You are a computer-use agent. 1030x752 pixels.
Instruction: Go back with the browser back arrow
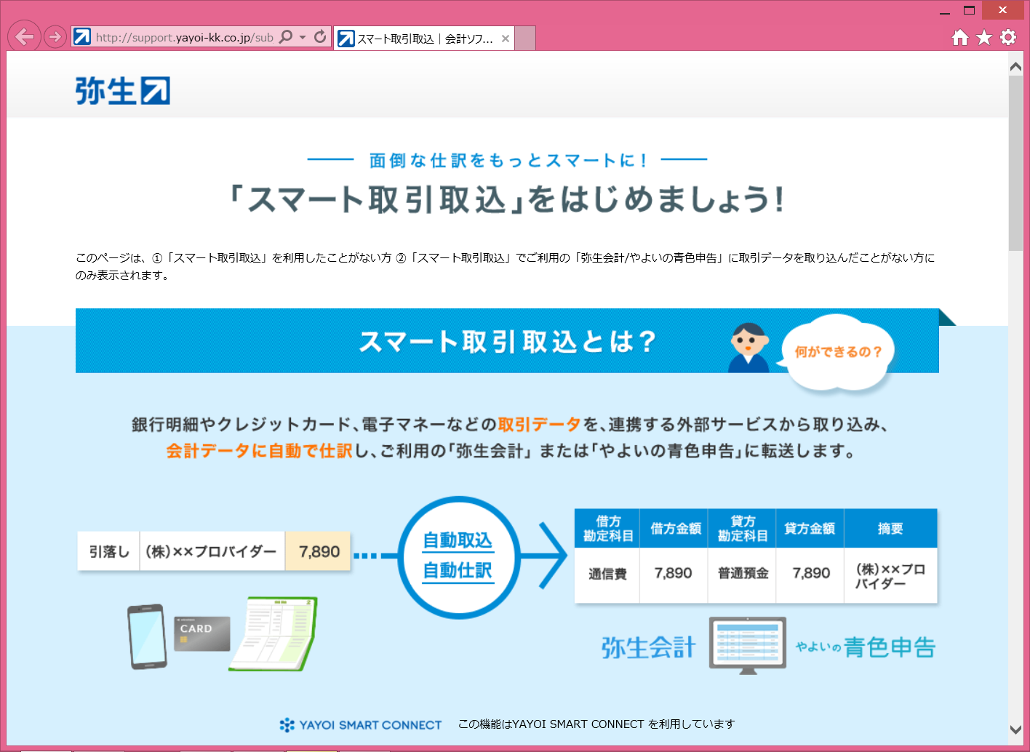click(x=24, y=37)
